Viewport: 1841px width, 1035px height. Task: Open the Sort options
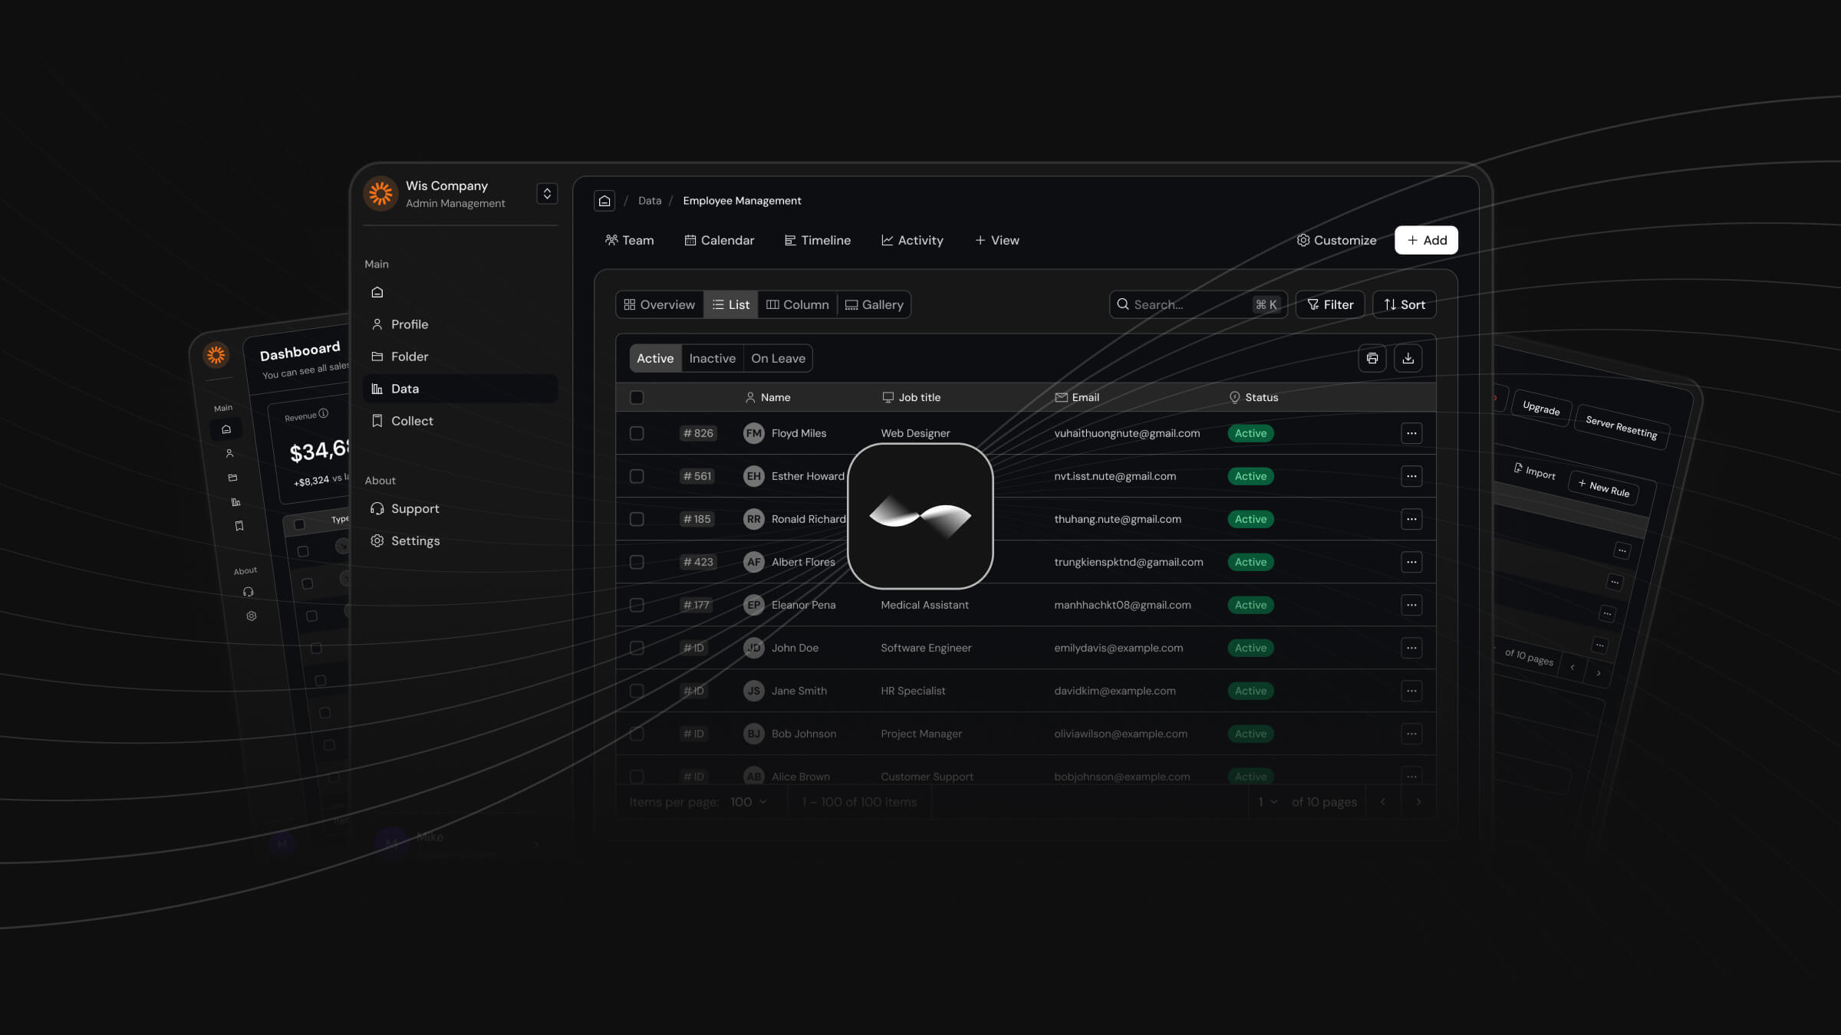click(1405, 304)
